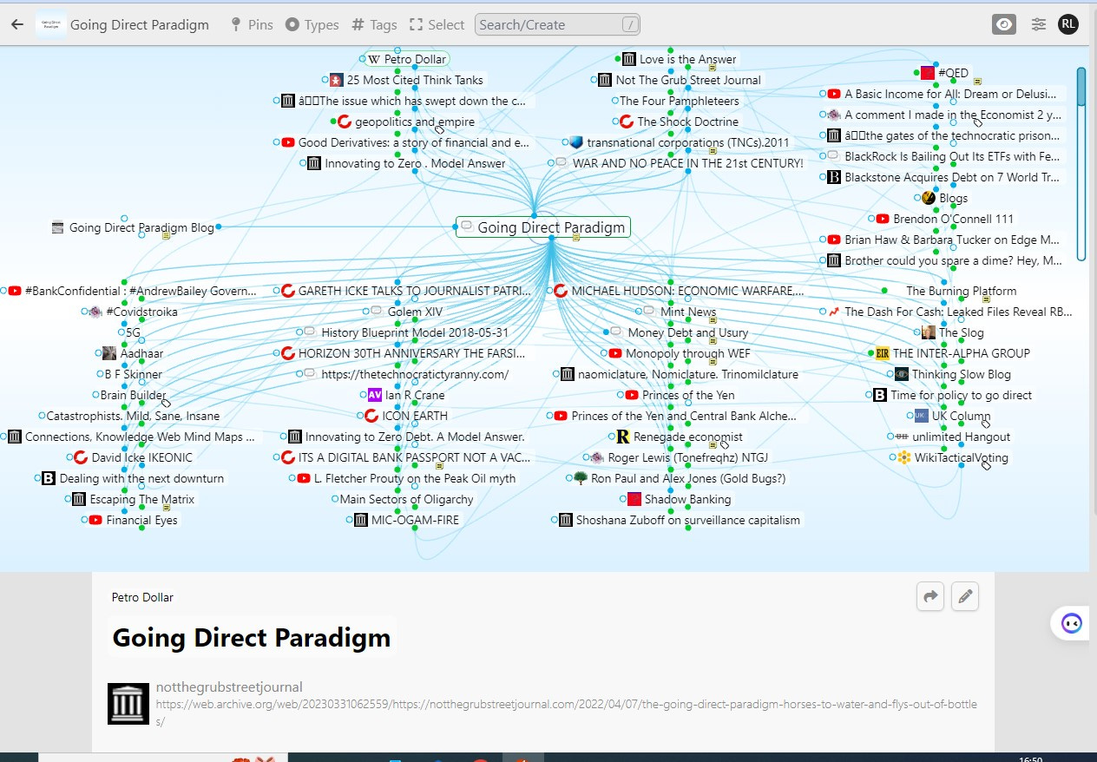
Task: Click The Shock Doctrine node icon
Action: pos(627,122)
